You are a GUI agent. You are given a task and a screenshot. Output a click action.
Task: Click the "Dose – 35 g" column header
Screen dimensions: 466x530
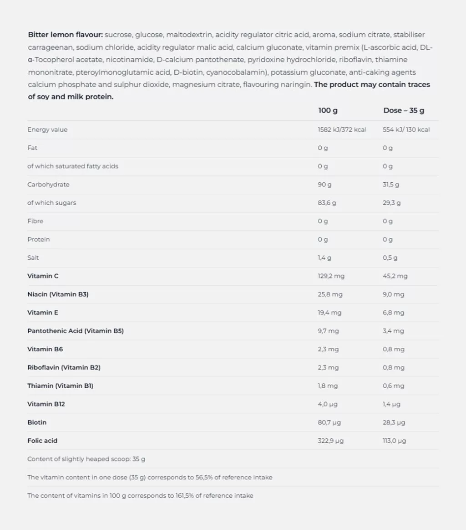(404, 111)
